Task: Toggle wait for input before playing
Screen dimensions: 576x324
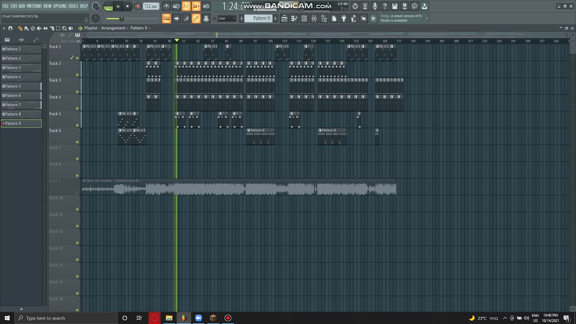Action: coord(176,6)
